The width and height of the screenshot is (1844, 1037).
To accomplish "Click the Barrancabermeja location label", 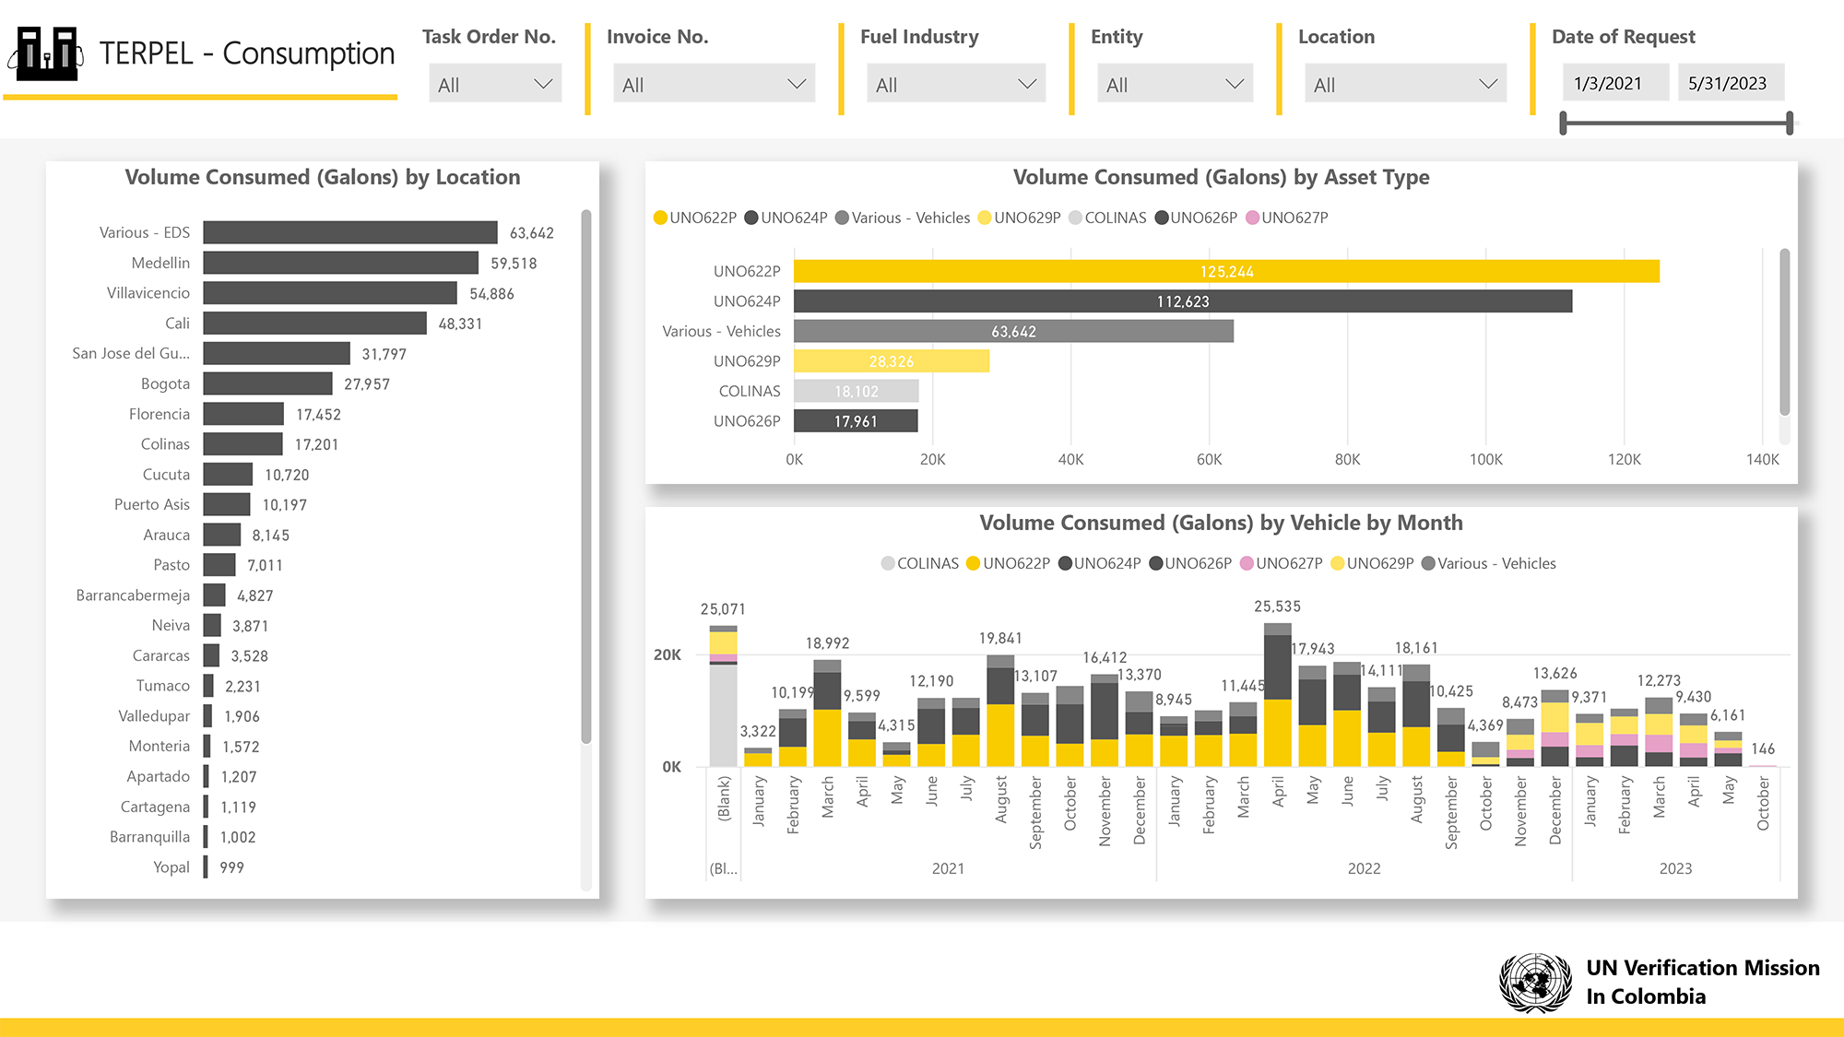I will (133, 595).
